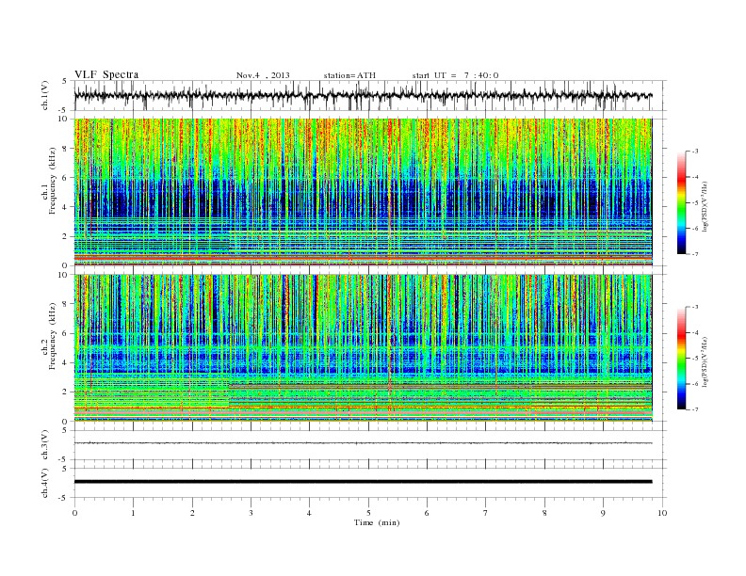
Task: Click the ch.1 spectrogram color bar
Action: click(681, 203)
